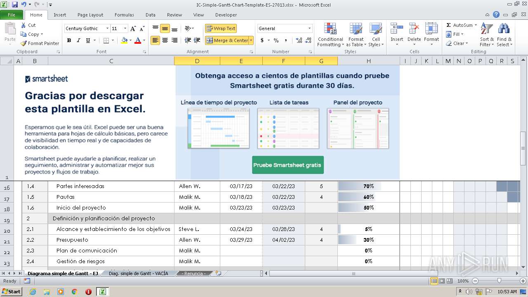Click Decrease Indent icon
Screen dimensions: 528x297
[x=188, y=40]
